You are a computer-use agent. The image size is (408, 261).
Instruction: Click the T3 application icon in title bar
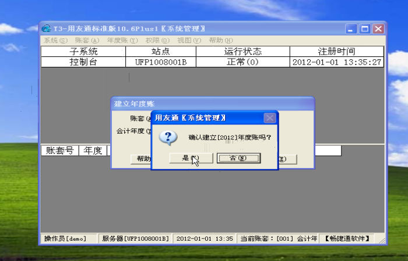point(46,28)
